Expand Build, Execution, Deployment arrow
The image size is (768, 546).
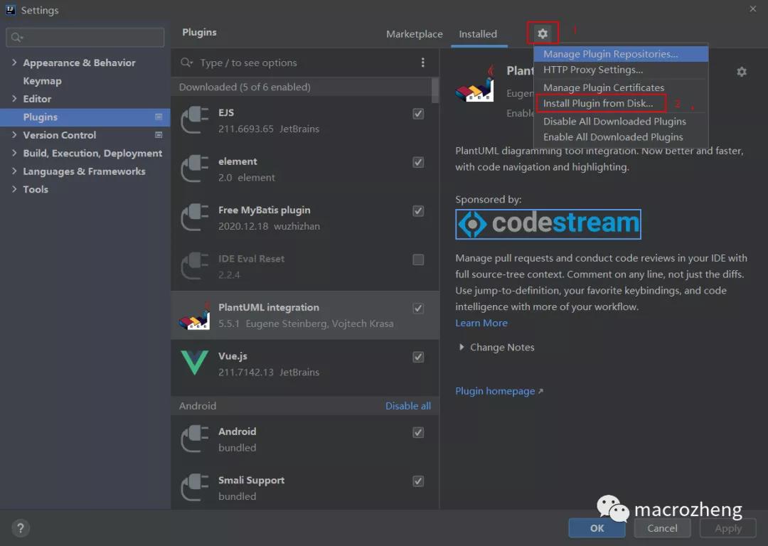pyautogui.click(x=14, y=153)
